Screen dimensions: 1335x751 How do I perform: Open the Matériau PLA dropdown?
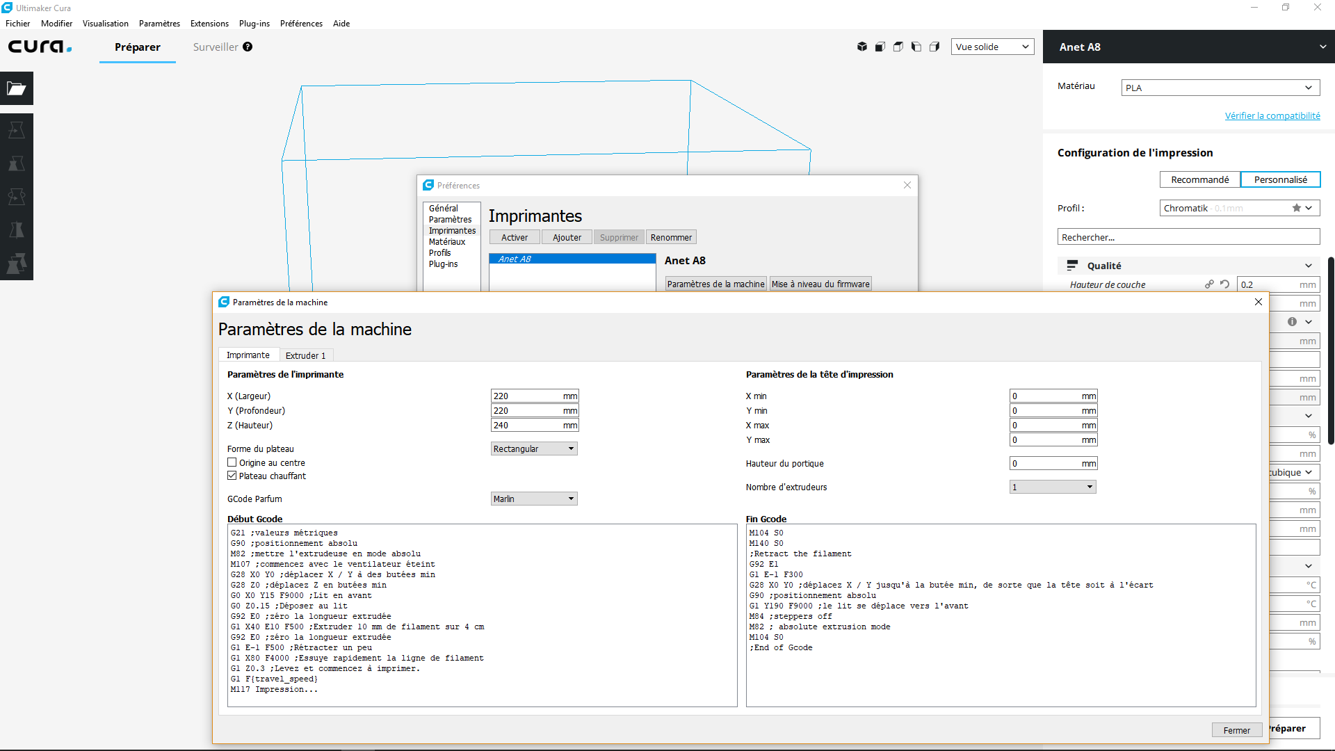point(1221,88)
